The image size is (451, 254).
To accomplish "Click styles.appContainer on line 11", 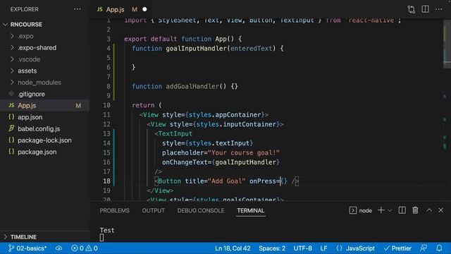I will pyautogui.click(x=225, y=114).
